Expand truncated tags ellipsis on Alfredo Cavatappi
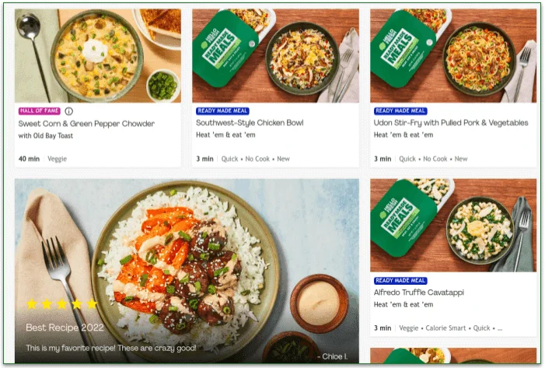The height and width of the screenshot is (368, 545). [500, 328]
